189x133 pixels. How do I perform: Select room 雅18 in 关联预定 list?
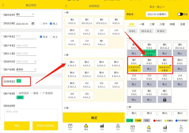[102, 74]
